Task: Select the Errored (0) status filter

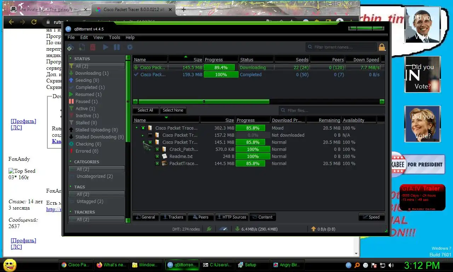Action: (87, 151)
